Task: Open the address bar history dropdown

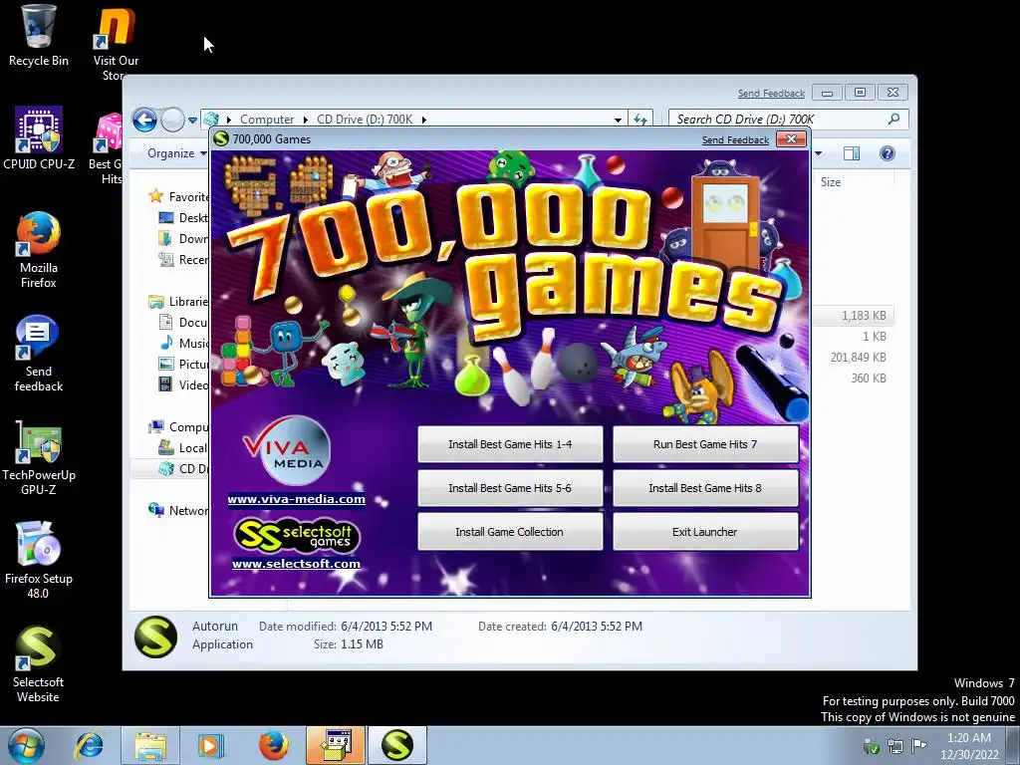Action: coord(618,120)
